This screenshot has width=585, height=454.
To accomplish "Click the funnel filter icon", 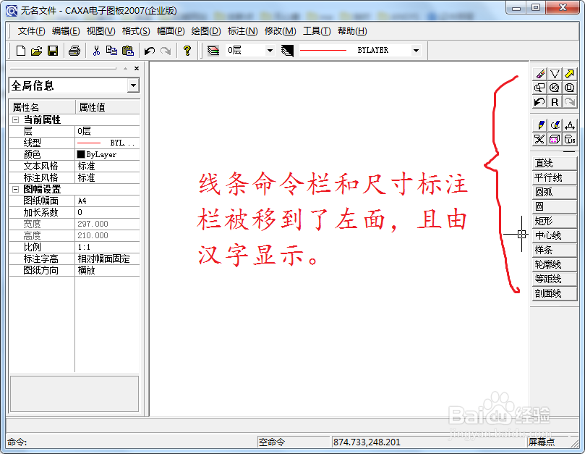I will (x=555, y=74).
